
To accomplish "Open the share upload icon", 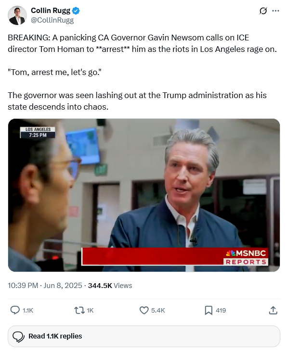I will [273, 310].
